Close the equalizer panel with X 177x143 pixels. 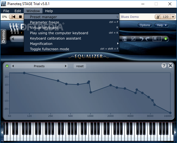pos(170,66)
